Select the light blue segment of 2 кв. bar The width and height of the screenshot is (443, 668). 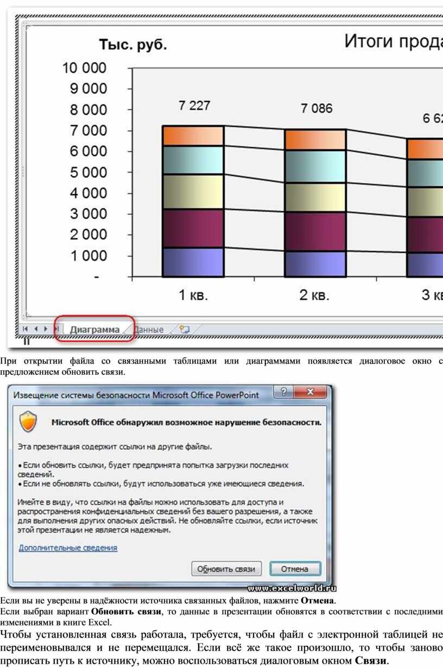pyautogui.click(x=315, y=166)
